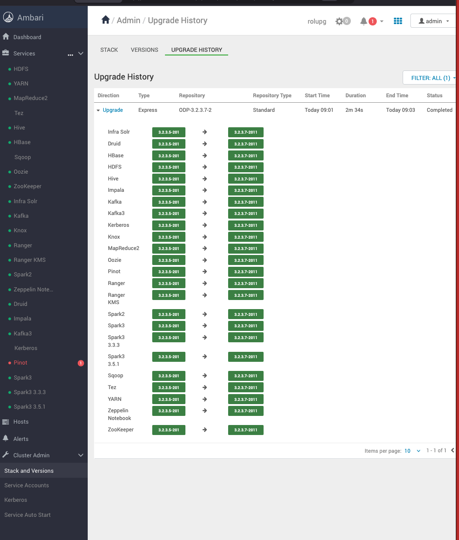Image resolution: width=459 pixels, height=540 pixels.
Task: Open the Impala service in sidebar
Action: point(22,319)
